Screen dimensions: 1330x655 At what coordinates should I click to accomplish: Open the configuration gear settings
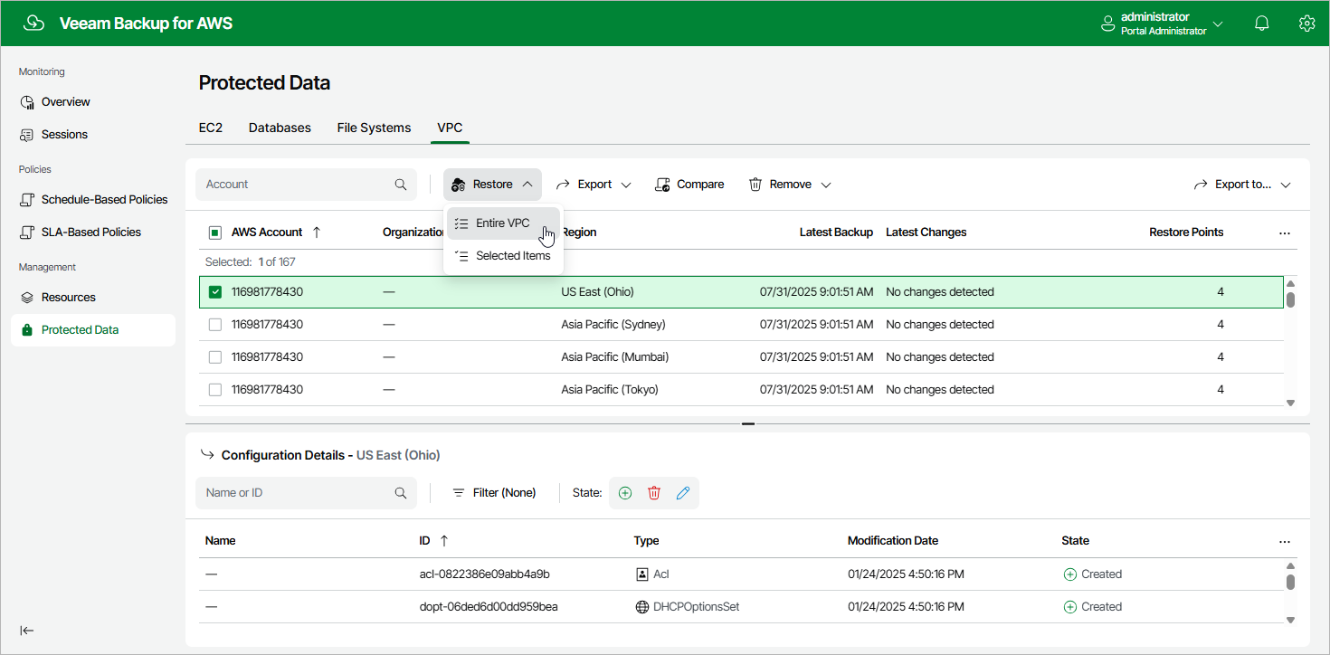pyautogui.click(x=1306, y=24)
